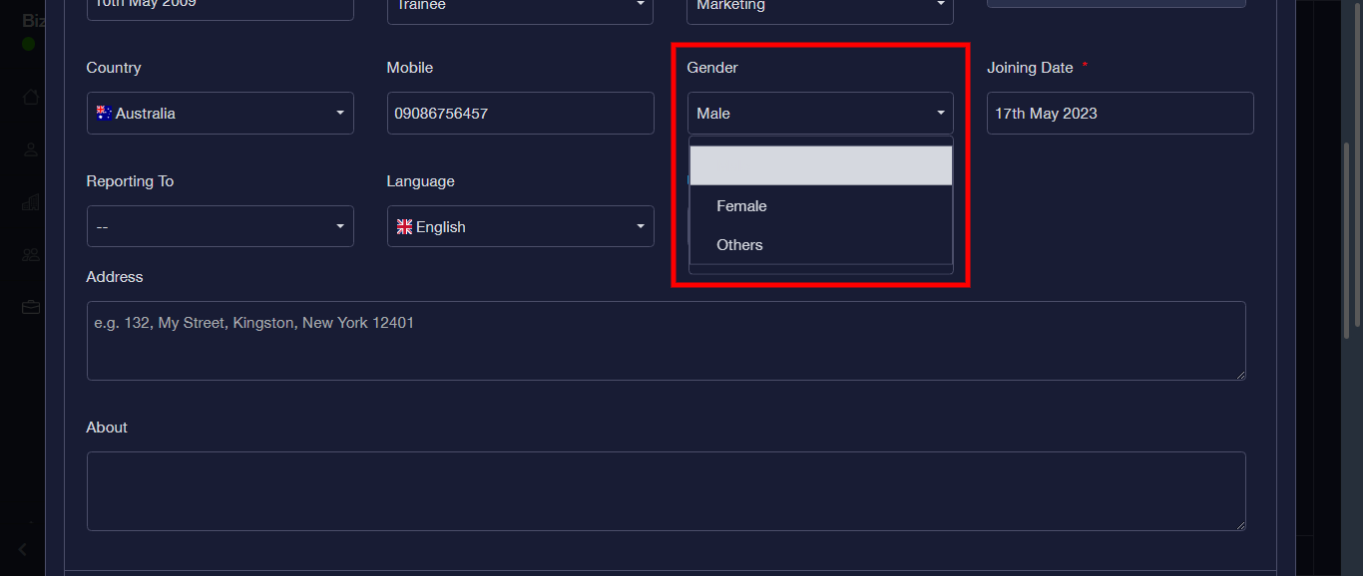Open the Marketing department dropdown
1364x576 pixels.
click(819, 8)
